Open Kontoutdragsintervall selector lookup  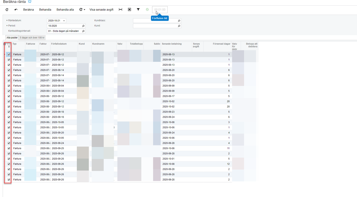click(84, 31)
